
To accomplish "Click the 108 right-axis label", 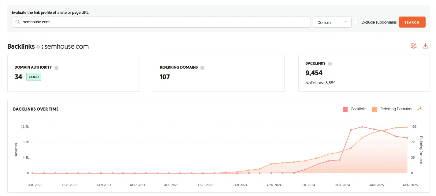I will pos(414,126).
